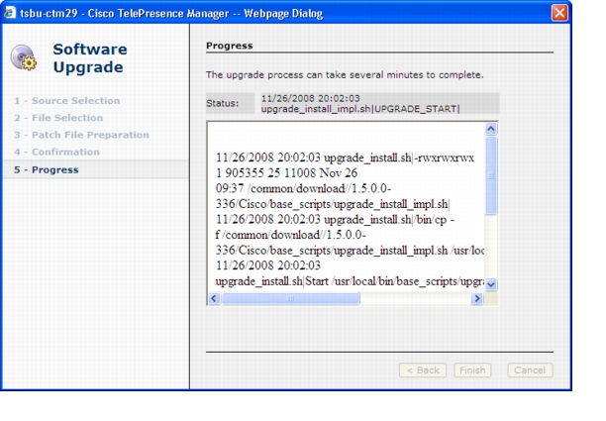Image resolution: width=606 pixels, height=421 pixels.
Task: Click the dialog title bar text
Action: pyautogui.click(x=171, y=13)
